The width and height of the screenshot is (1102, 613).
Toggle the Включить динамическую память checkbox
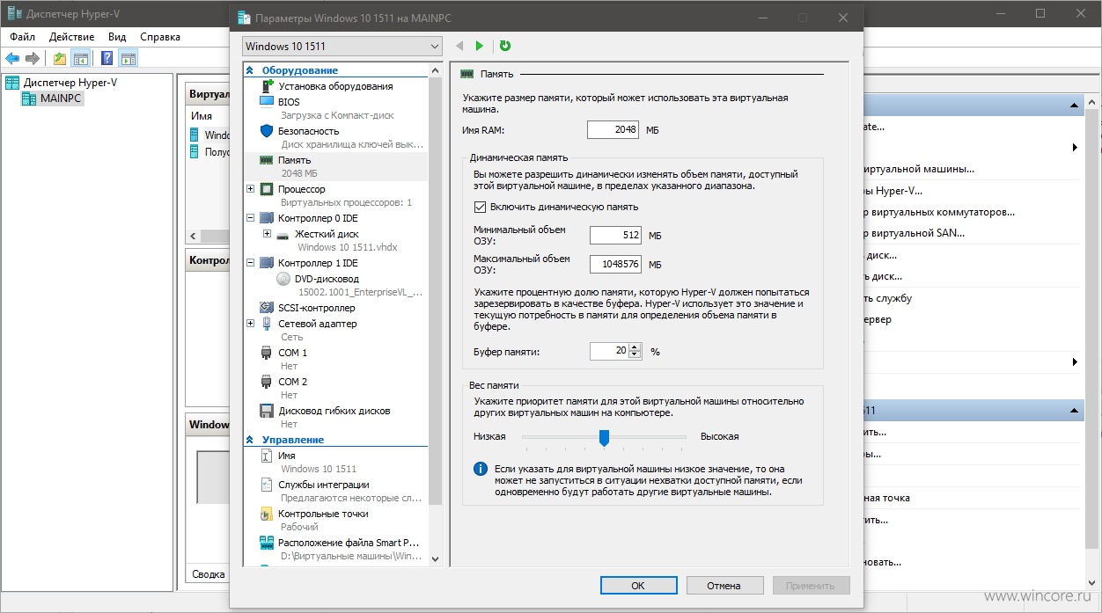480,207
